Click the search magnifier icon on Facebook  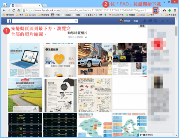pos(76,21)
